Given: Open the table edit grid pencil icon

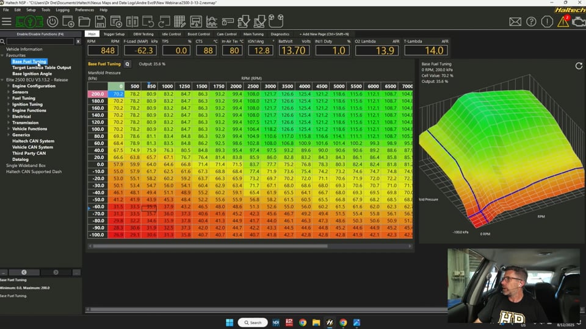Looking at the screenshot, I should [179, 22].
